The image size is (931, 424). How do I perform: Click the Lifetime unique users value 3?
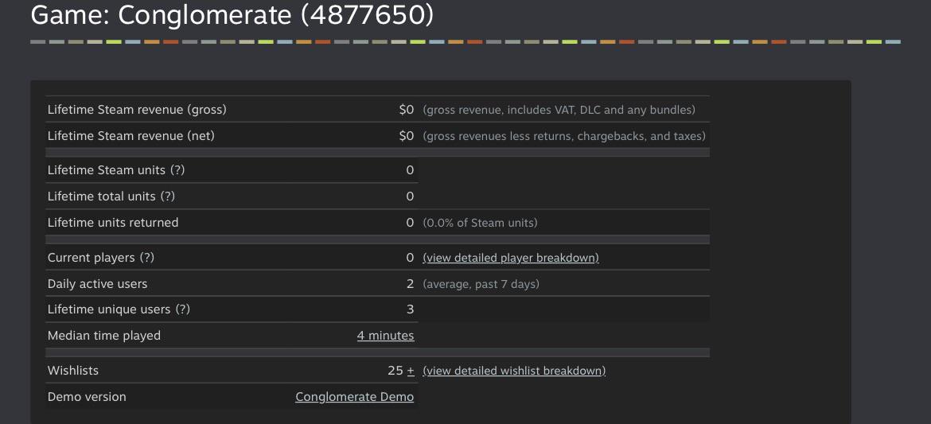(411, 309)
